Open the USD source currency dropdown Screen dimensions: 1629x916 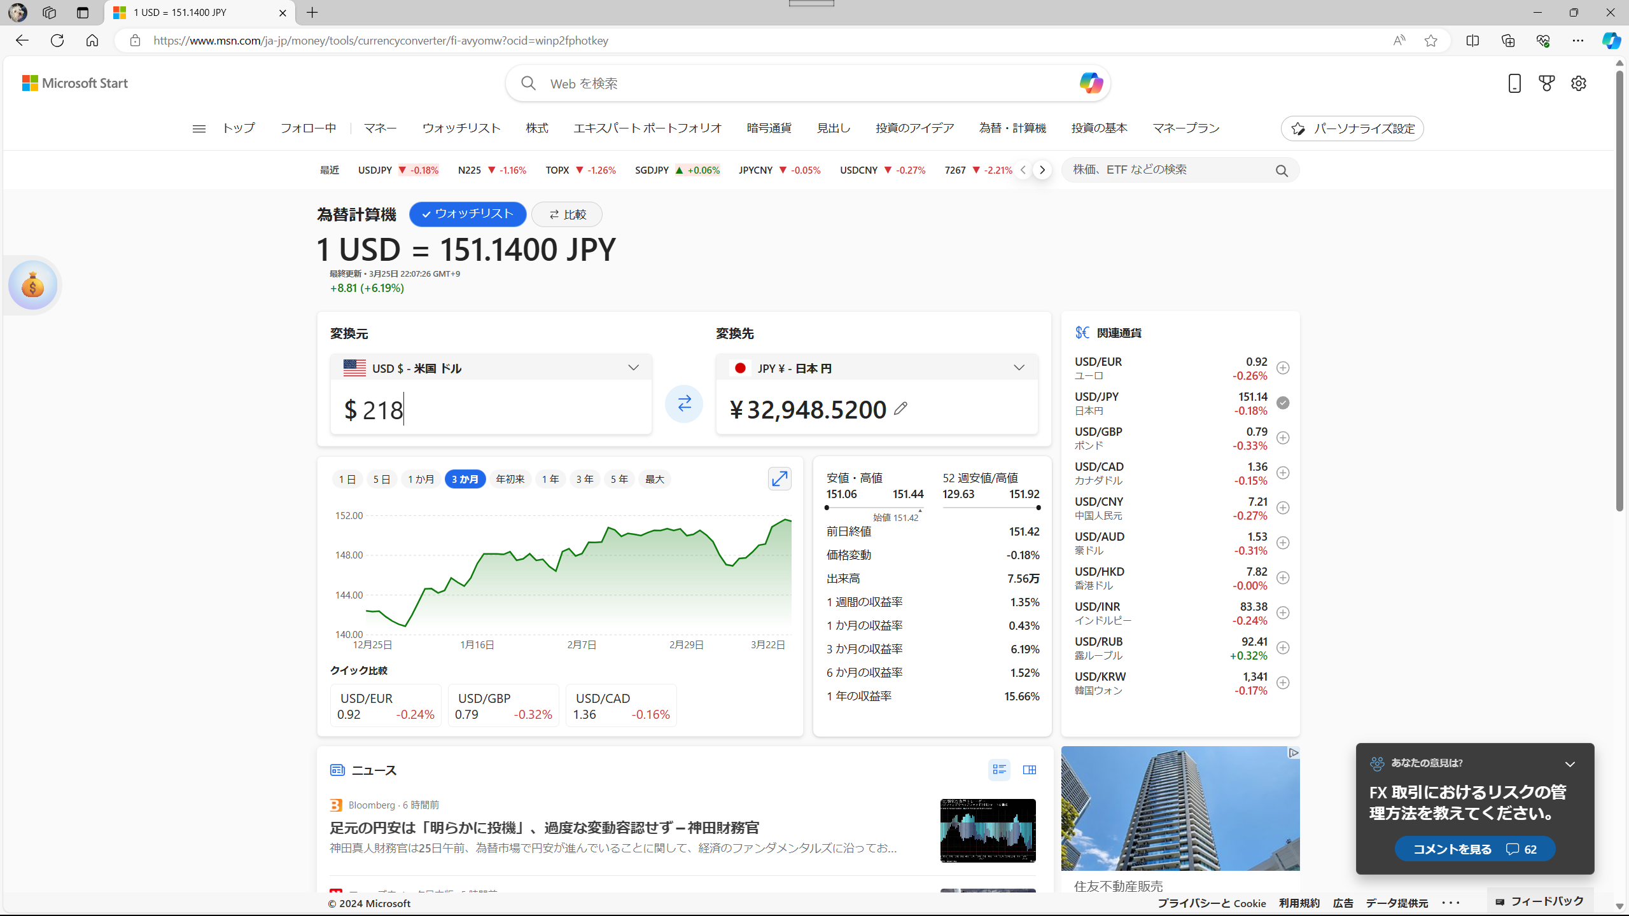click(x=491, y=368)
